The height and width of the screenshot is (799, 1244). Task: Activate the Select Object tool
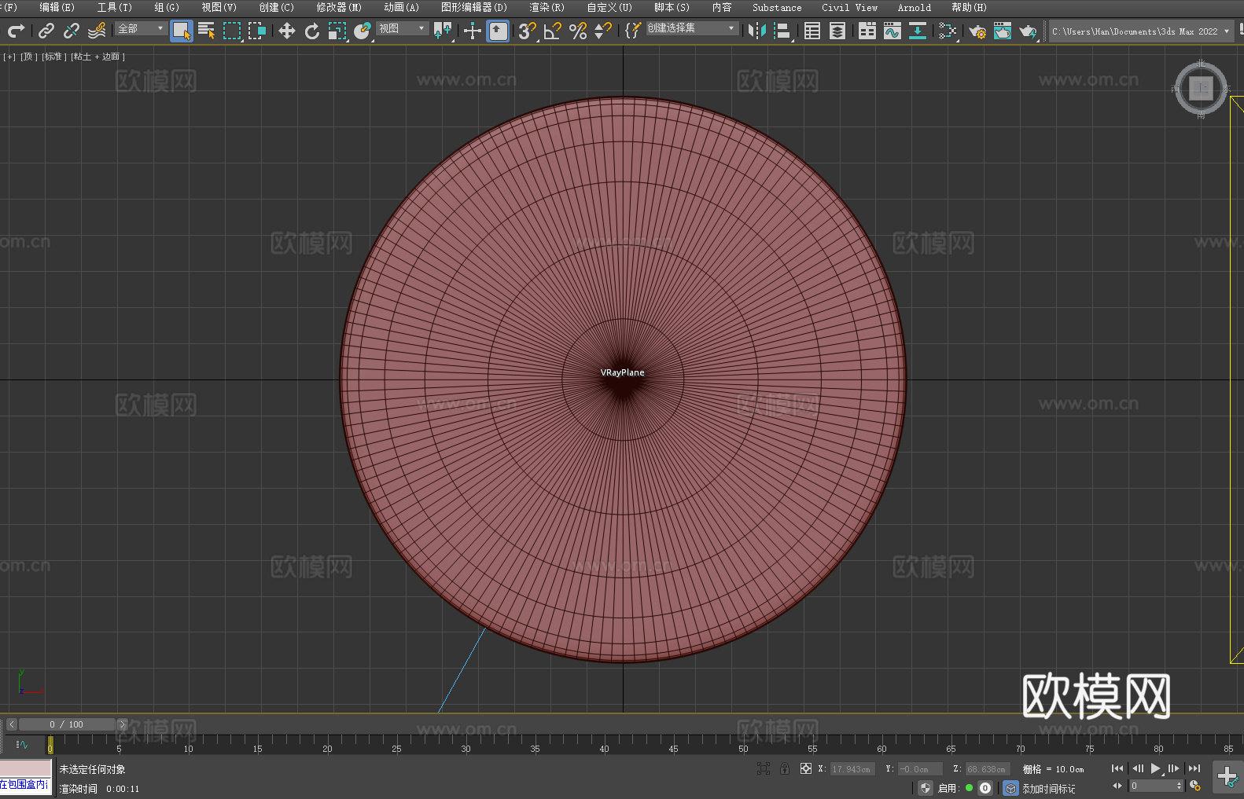coord(182,31)
